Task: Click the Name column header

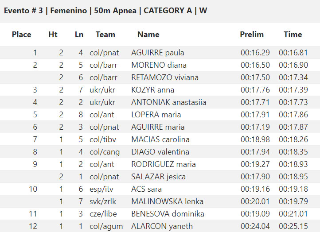Action: 148,35
